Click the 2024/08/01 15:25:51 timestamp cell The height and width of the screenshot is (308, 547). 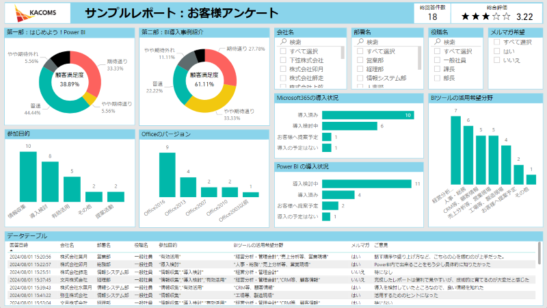(30, 272)
